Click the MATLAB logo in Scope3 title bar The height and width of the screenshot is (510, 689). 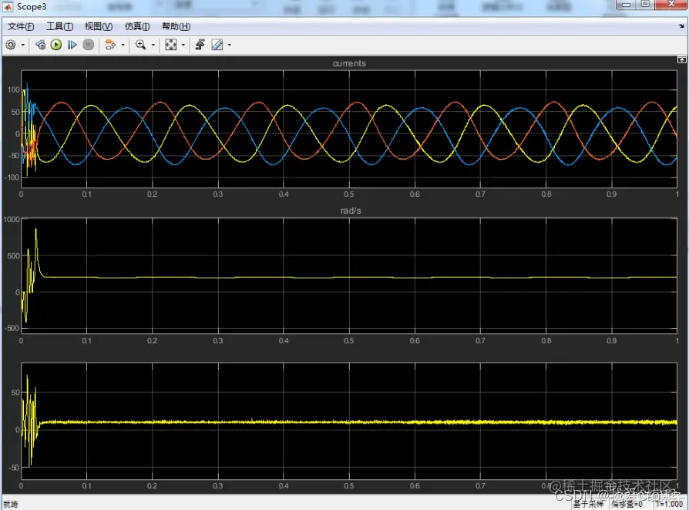pos(8,7)
